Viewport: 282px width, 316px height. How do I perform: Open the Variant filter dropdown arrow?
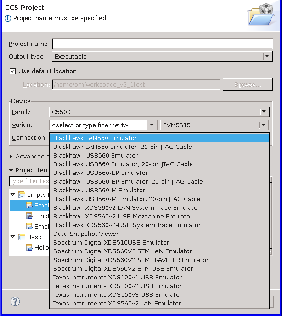[152, 125]
